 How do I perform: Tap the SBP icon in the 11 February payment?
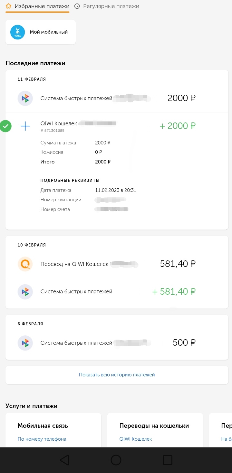coord(25,98)
